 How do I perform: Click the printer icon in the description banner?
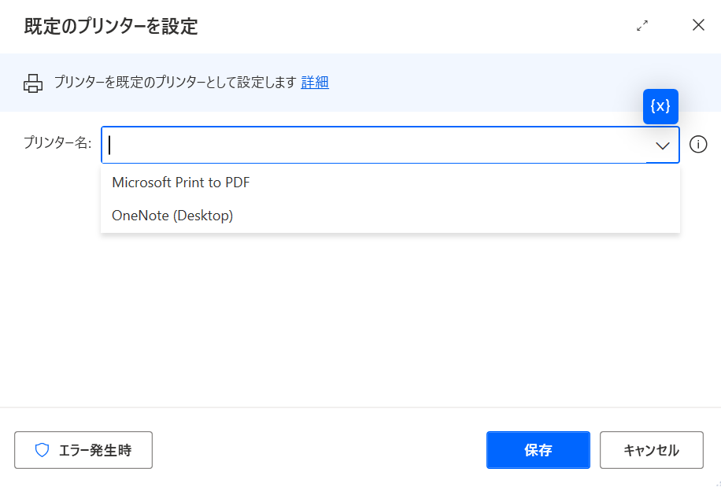pos(33,83)
